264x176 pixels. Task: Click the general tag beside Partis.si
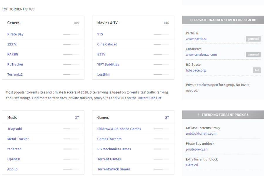coord(253,39)
